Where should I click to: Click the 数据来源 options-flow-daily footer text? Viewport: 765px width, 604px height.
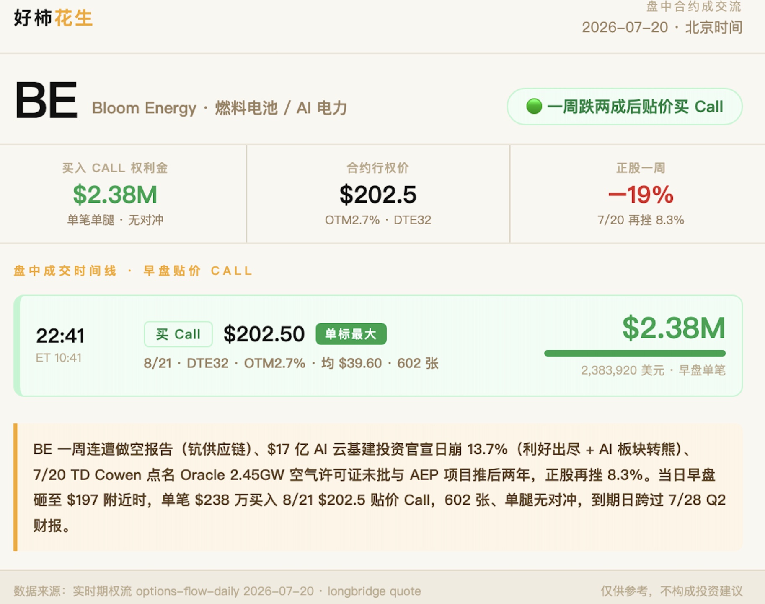click(x=217, y=591)
